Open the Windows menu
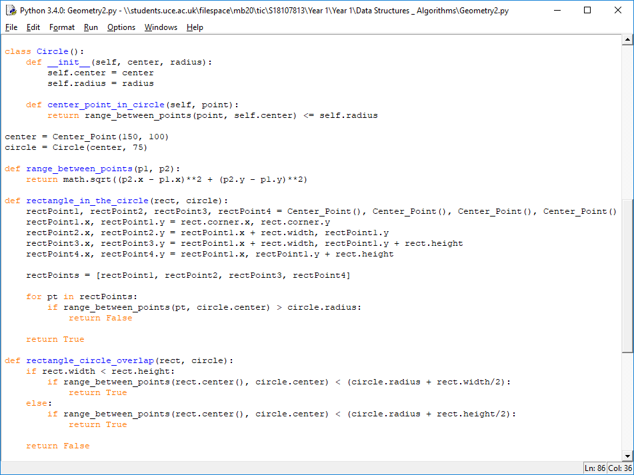The height and width of the screenshot is (475, 634). (161, 27)
